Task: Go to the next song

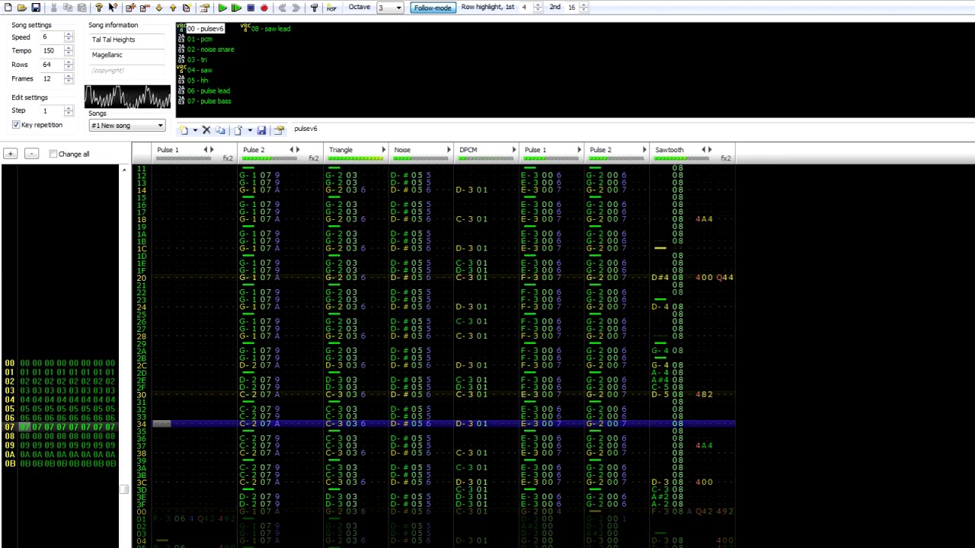Action: pyautogui.click(x=296, y=8)
